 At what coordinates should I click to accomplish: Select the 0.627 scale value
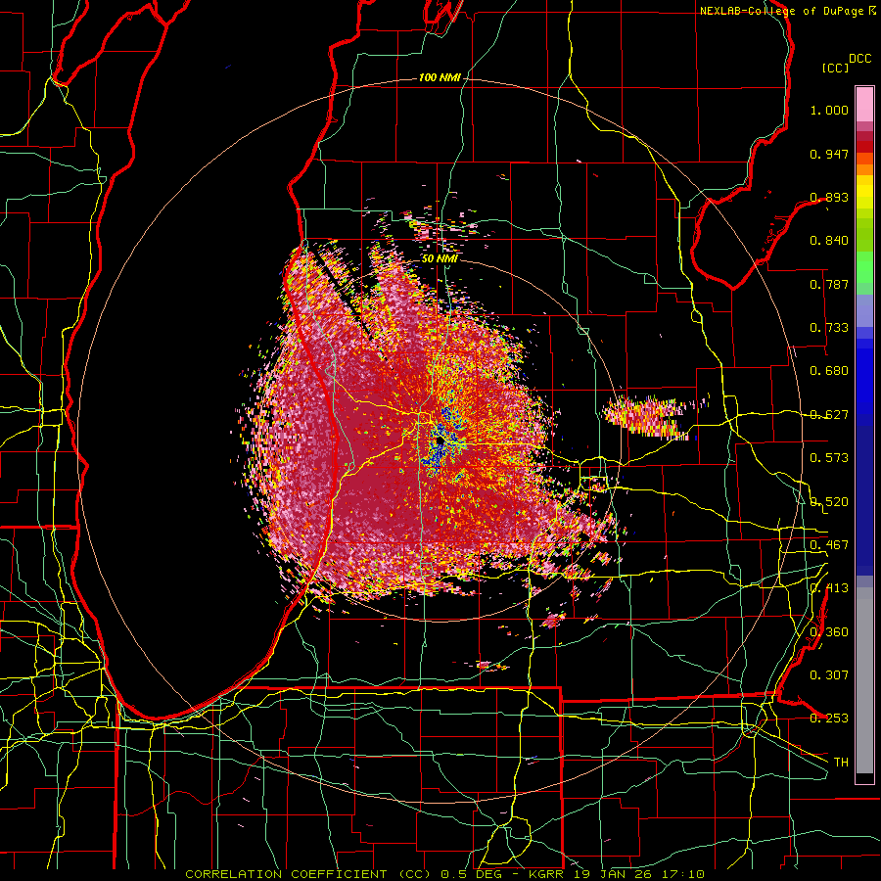click(829, 415)
